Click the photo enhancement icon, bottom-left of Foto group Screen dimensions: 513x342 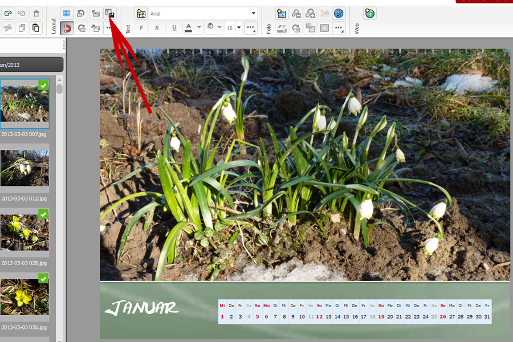coord(282,28)
